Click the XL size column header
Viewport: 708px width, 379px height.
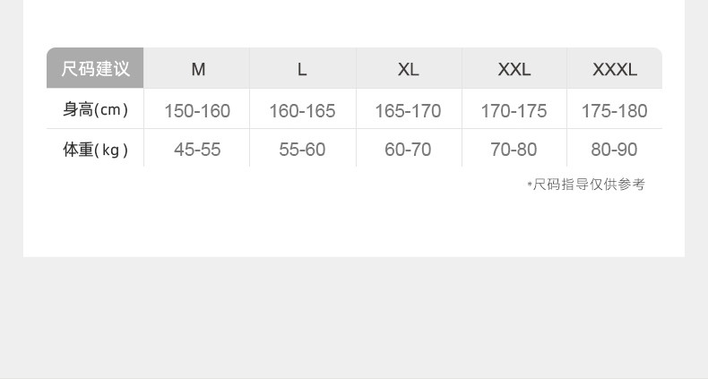[x=408, y=69]
